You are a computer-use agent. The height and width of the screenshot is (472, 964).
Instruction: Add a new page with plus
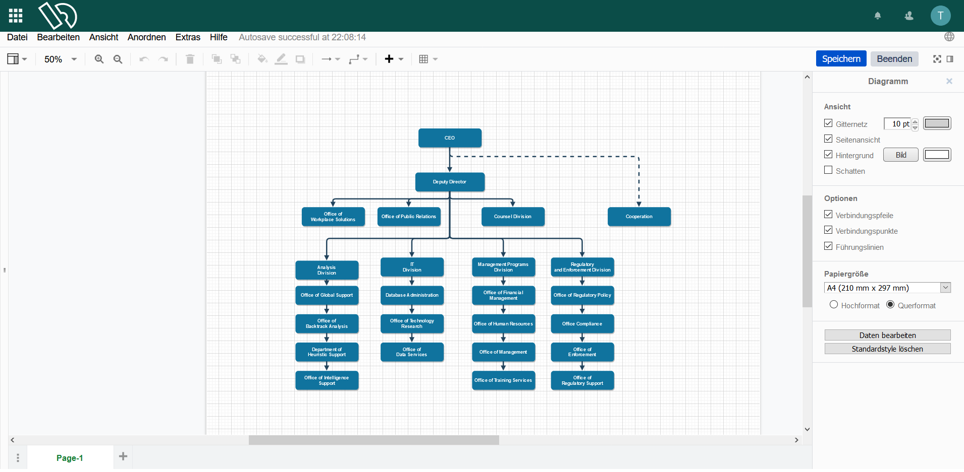[x=123, y=456]
